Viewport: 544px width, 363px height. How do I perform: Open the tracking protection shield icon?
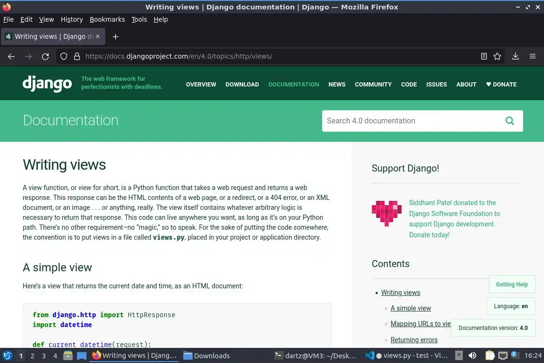pos(63,56)
